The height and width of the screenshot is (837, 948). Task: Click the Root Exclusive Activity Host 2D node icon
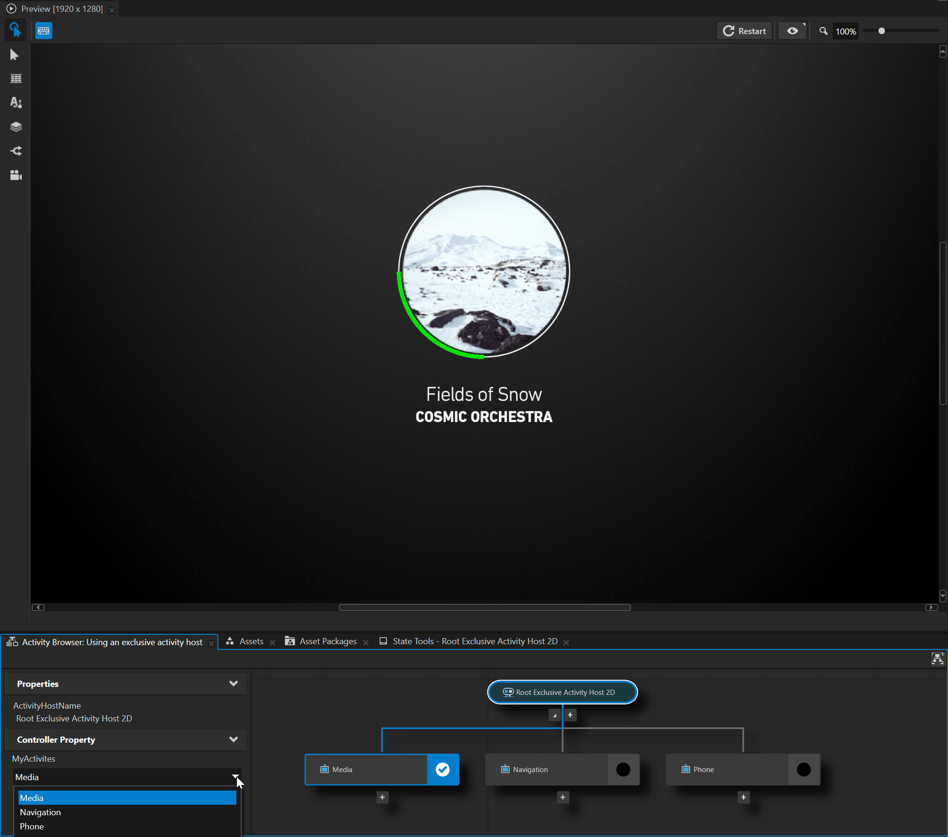click(x=507, y=693)
